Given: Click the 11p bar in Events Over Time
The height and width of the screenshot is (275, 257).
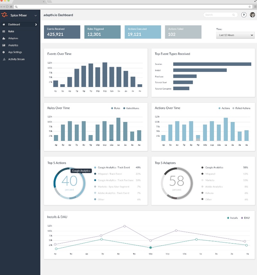Looking at the screenshot, I should 105,75.
